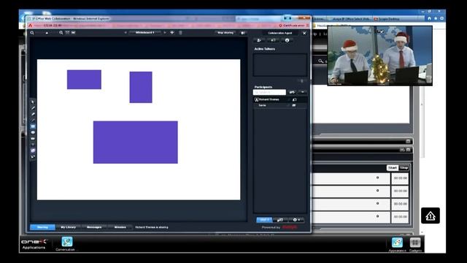This screenshot has height=263, width=467.
Task: Select the eraser tool above expand icon
Action: tap(33, 150)
